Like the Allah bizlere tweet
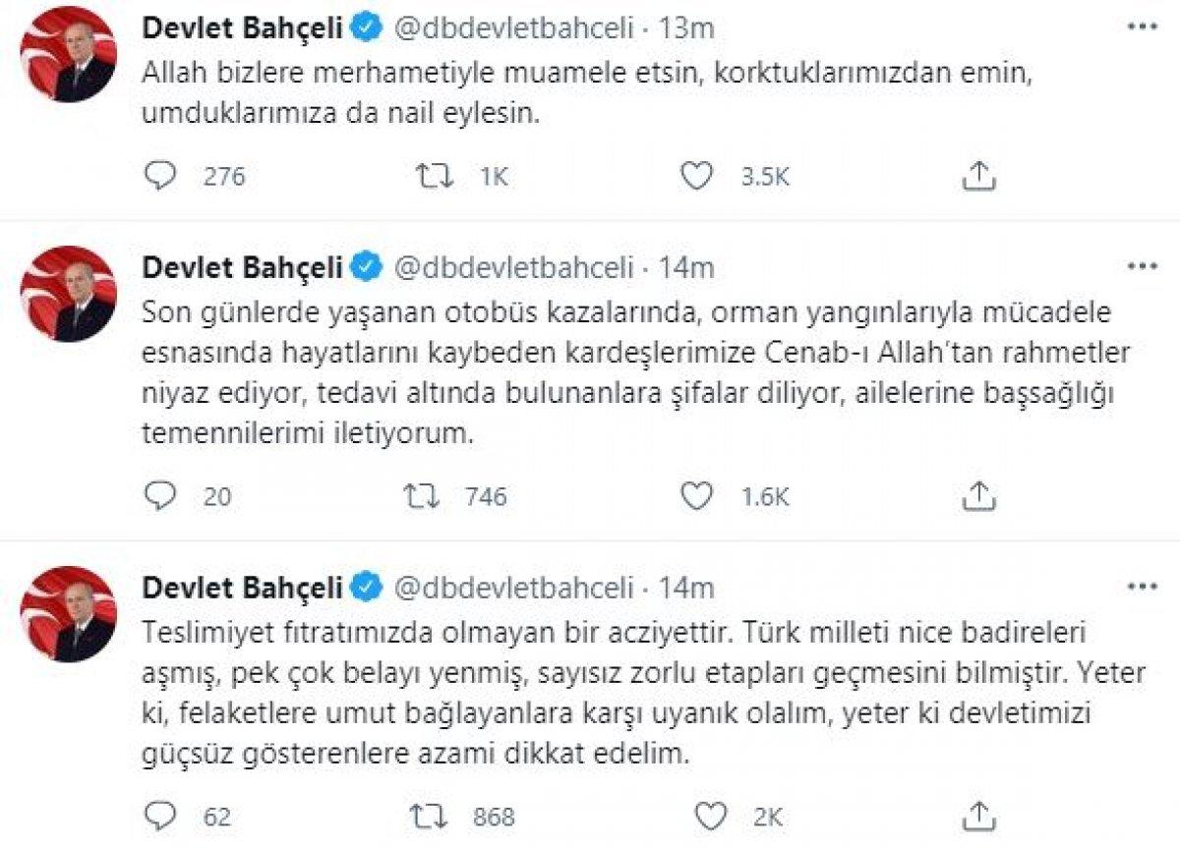 coord(698,176)
